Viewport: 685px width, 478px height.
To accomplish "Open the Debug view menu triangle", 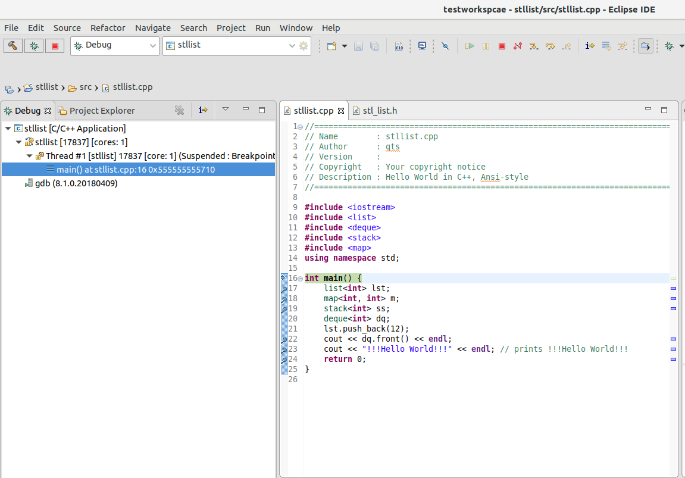I will click(x=226, y=110).
